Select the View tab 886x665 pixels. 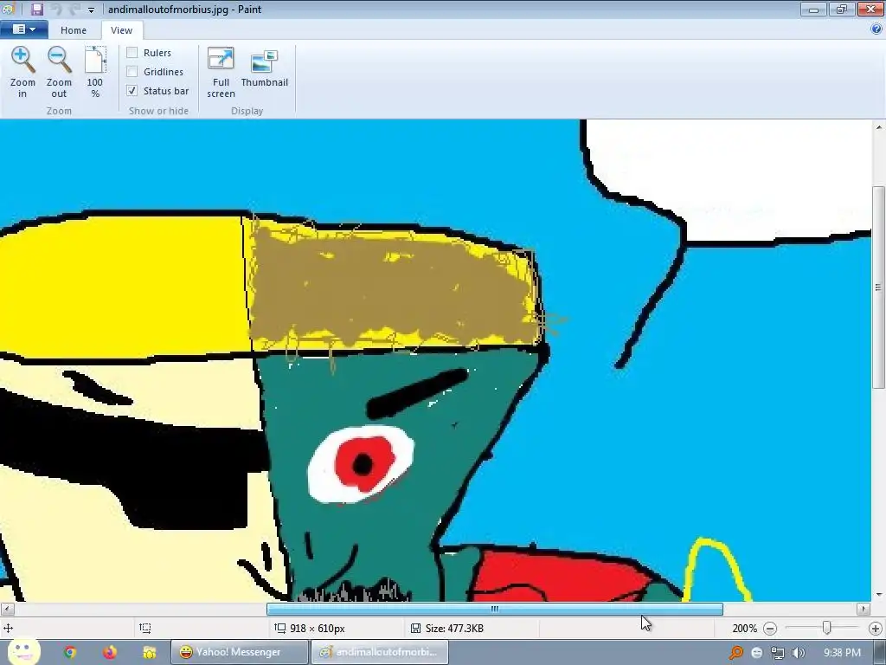121,30
